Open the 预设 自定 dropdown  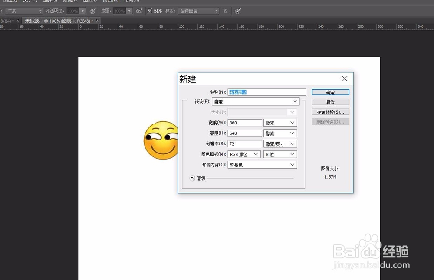[256, 101]
